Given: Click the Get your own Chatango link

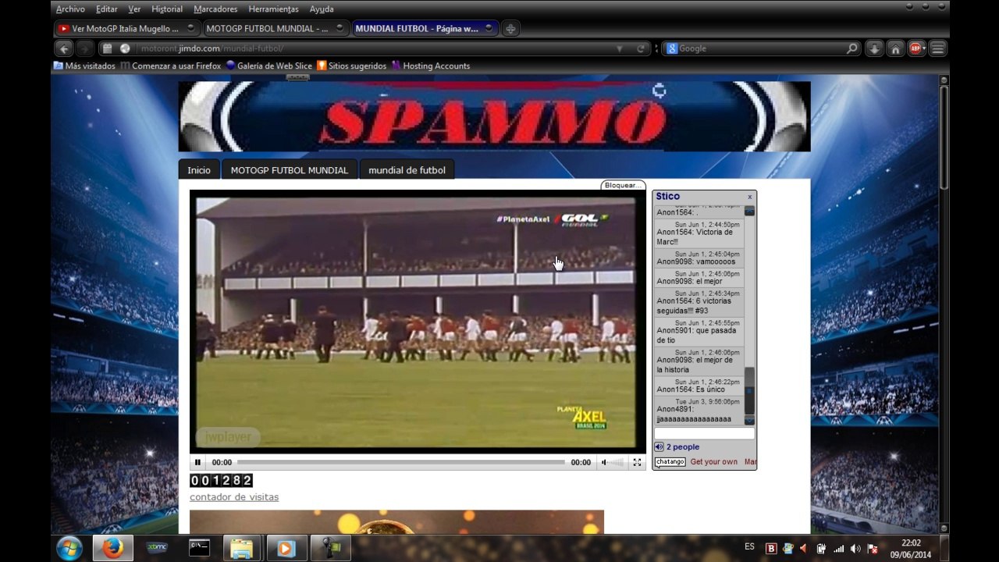Looking at the screenshot, I should (x=714, y=462).
